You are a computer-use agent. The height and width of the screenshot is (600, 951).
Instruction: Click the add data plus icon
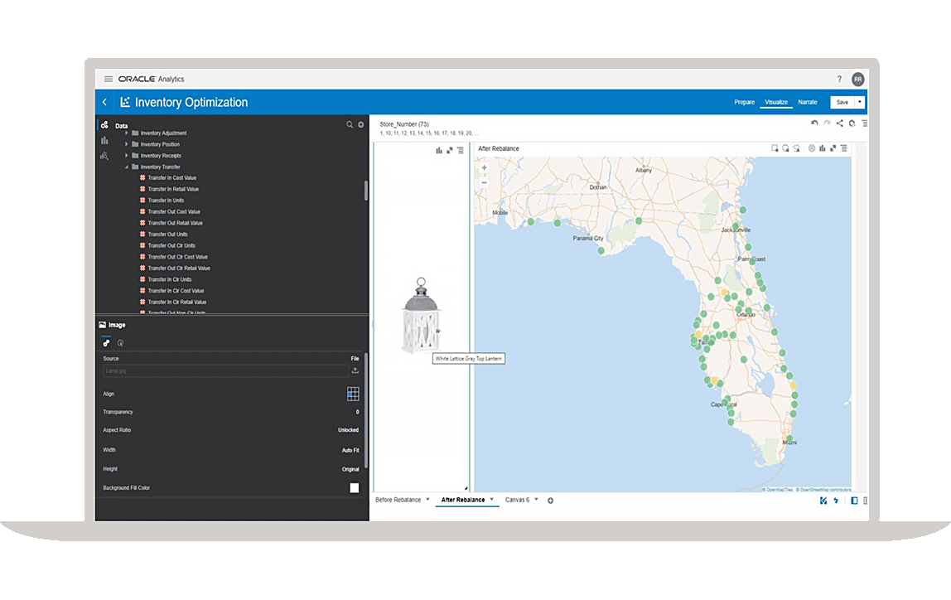pos(360,125)
